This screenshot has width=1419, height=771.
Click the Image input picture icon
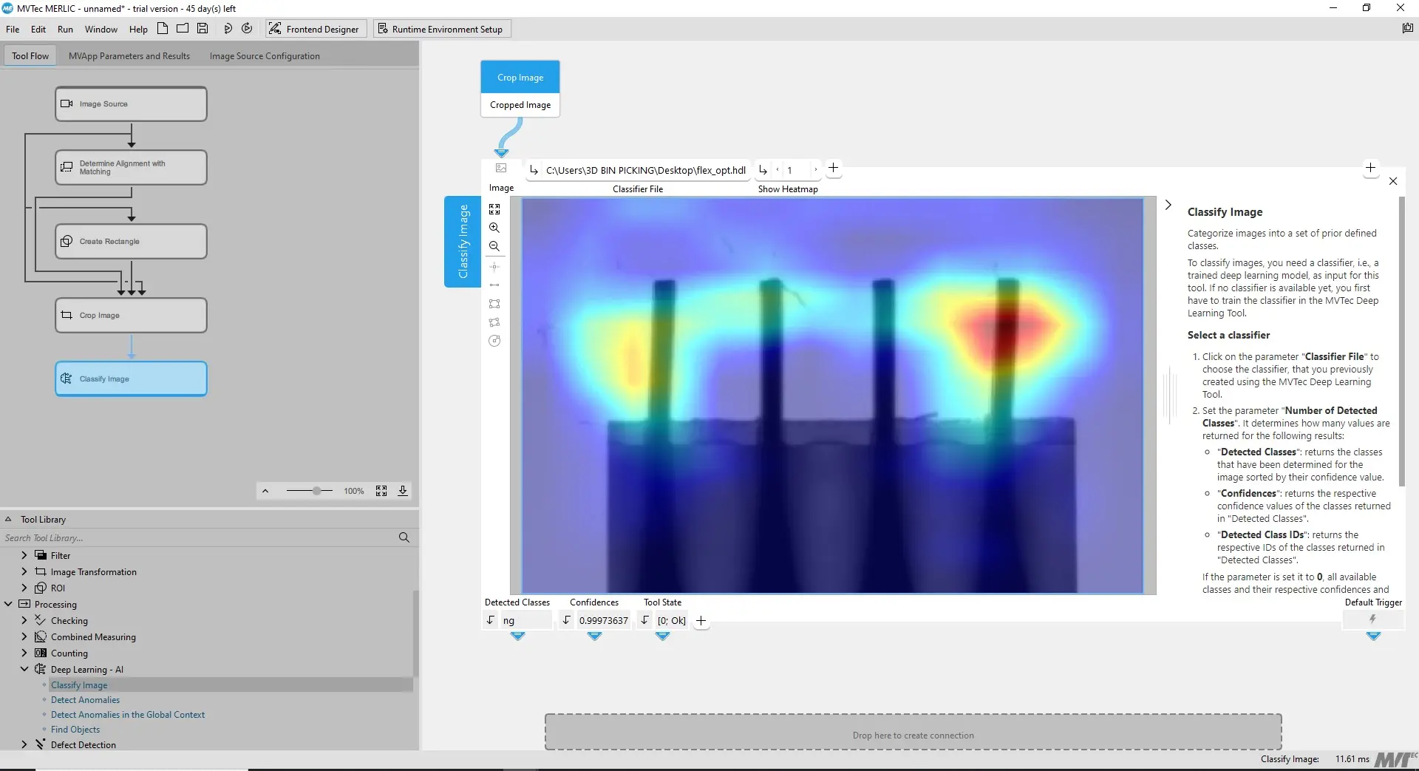501,169
